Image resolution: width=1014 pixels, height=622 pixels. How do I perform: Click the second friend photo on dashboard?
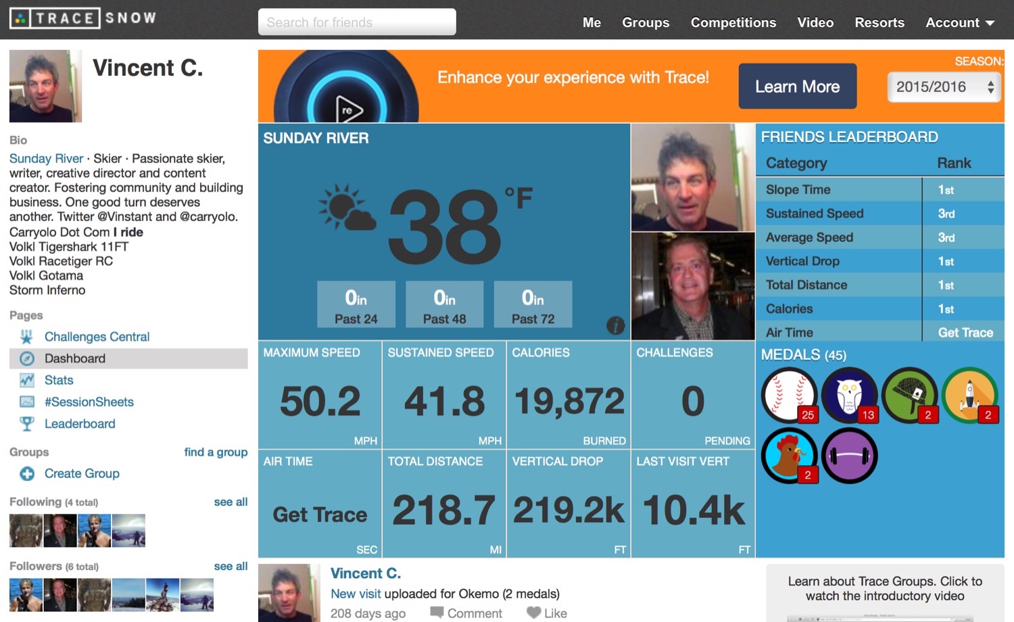point(693,287)
